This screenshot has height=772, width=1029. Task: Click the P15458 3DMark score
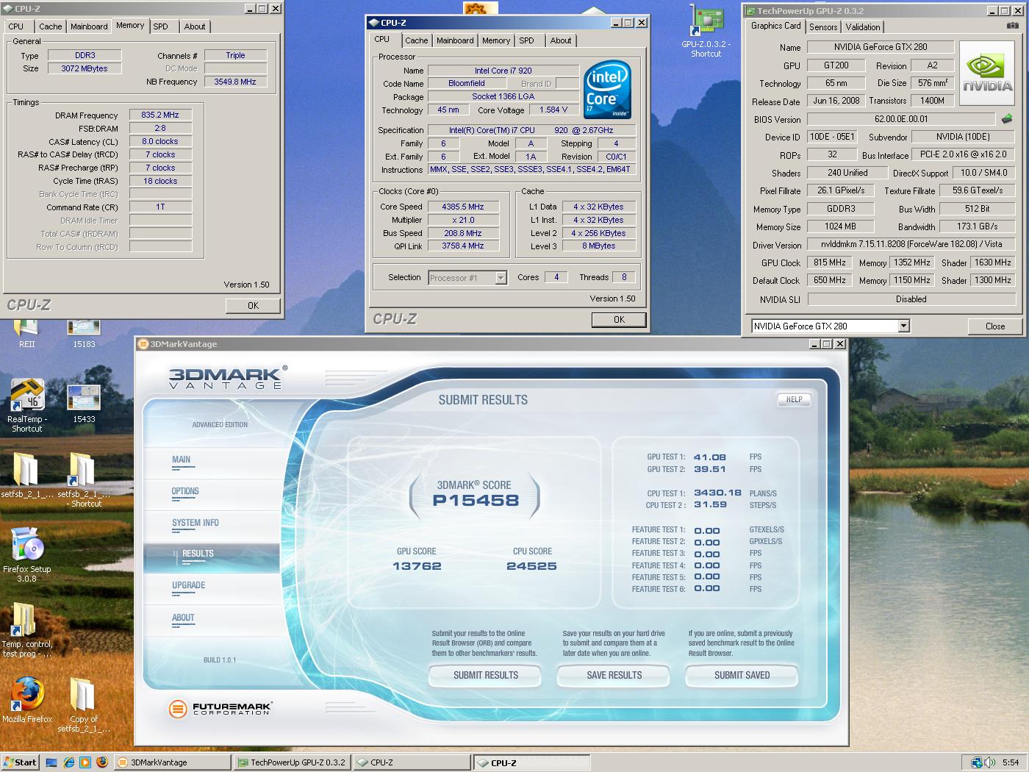(476, 500)
